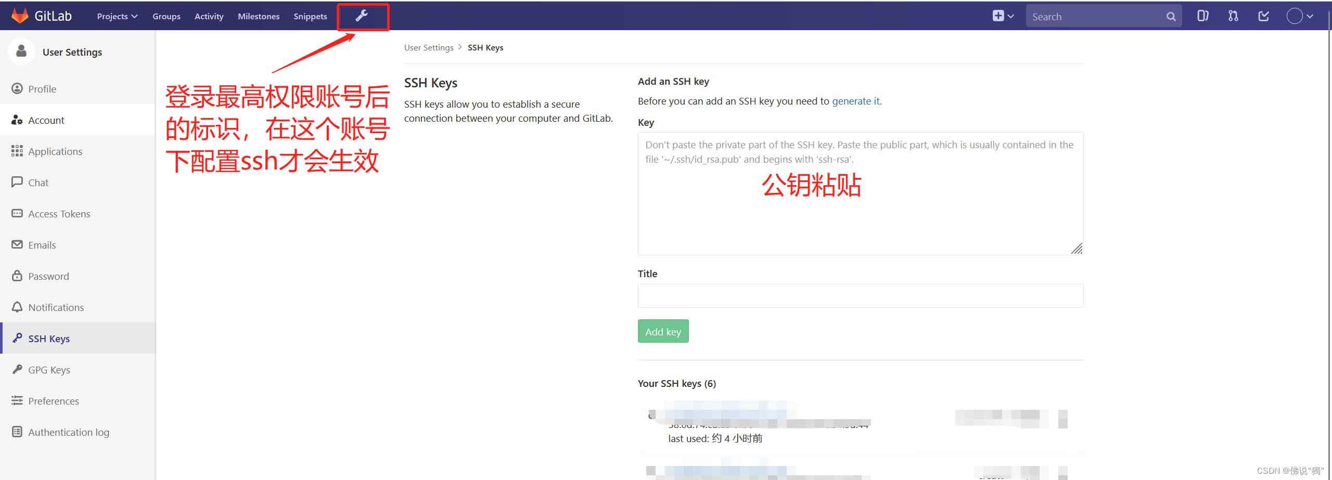Click the Password lock icon
The image size is (1332, 480).
(x=17, y=276)
